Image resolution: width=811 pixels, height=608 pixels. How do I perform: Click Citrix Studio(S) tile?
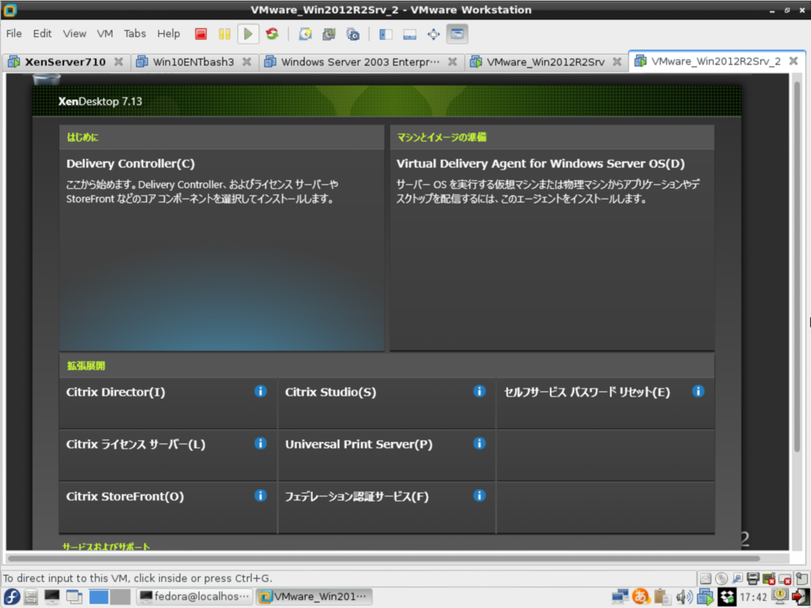(386, 403)
